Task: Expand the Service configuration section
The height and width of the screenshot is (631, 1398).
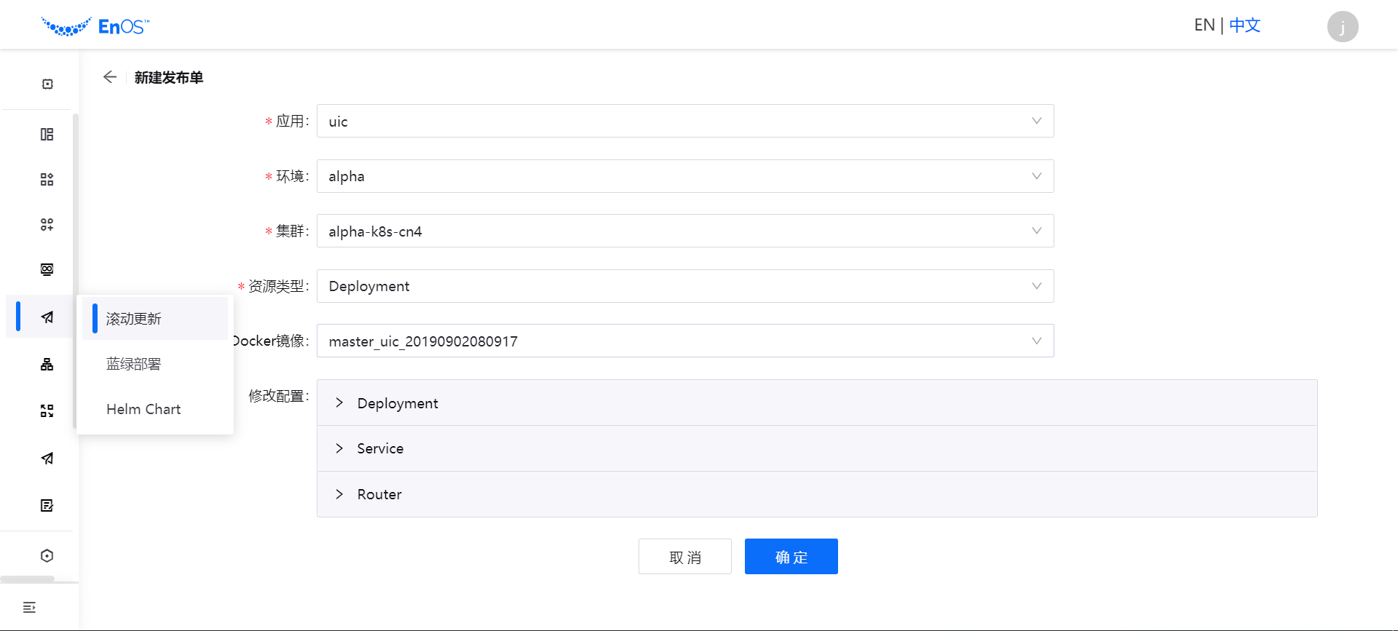Action: coord(380,448)
